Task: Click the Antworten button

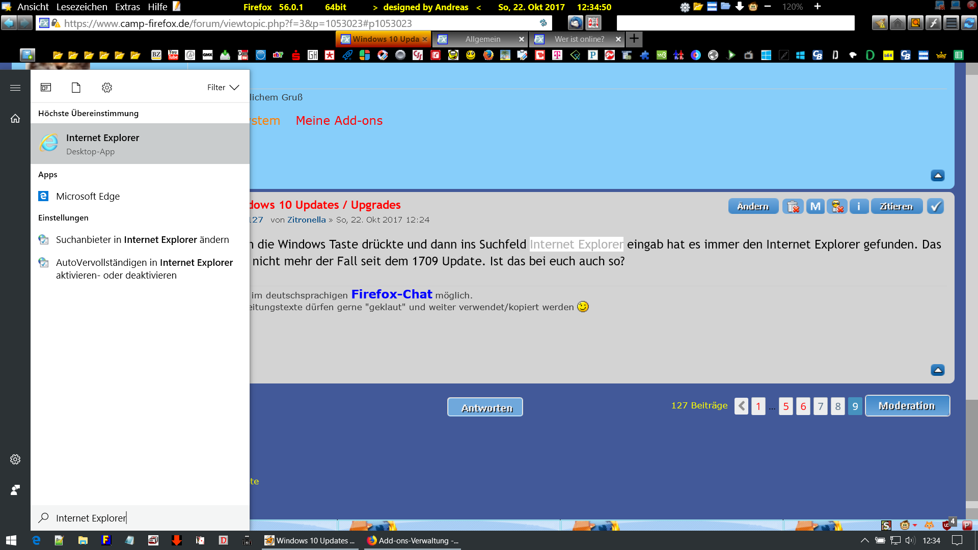Action: point(485,407)
